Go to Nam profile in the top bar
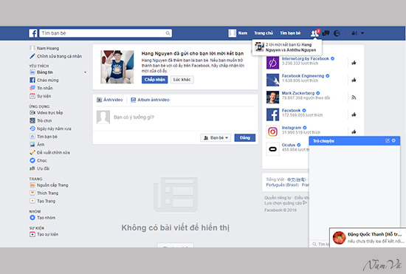This screenshot has width=406, height=274. point(238,33)
